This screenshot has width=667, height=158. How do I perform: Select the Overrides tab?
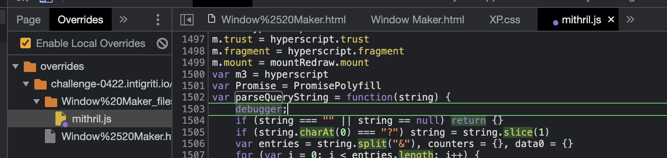[81, 20]
